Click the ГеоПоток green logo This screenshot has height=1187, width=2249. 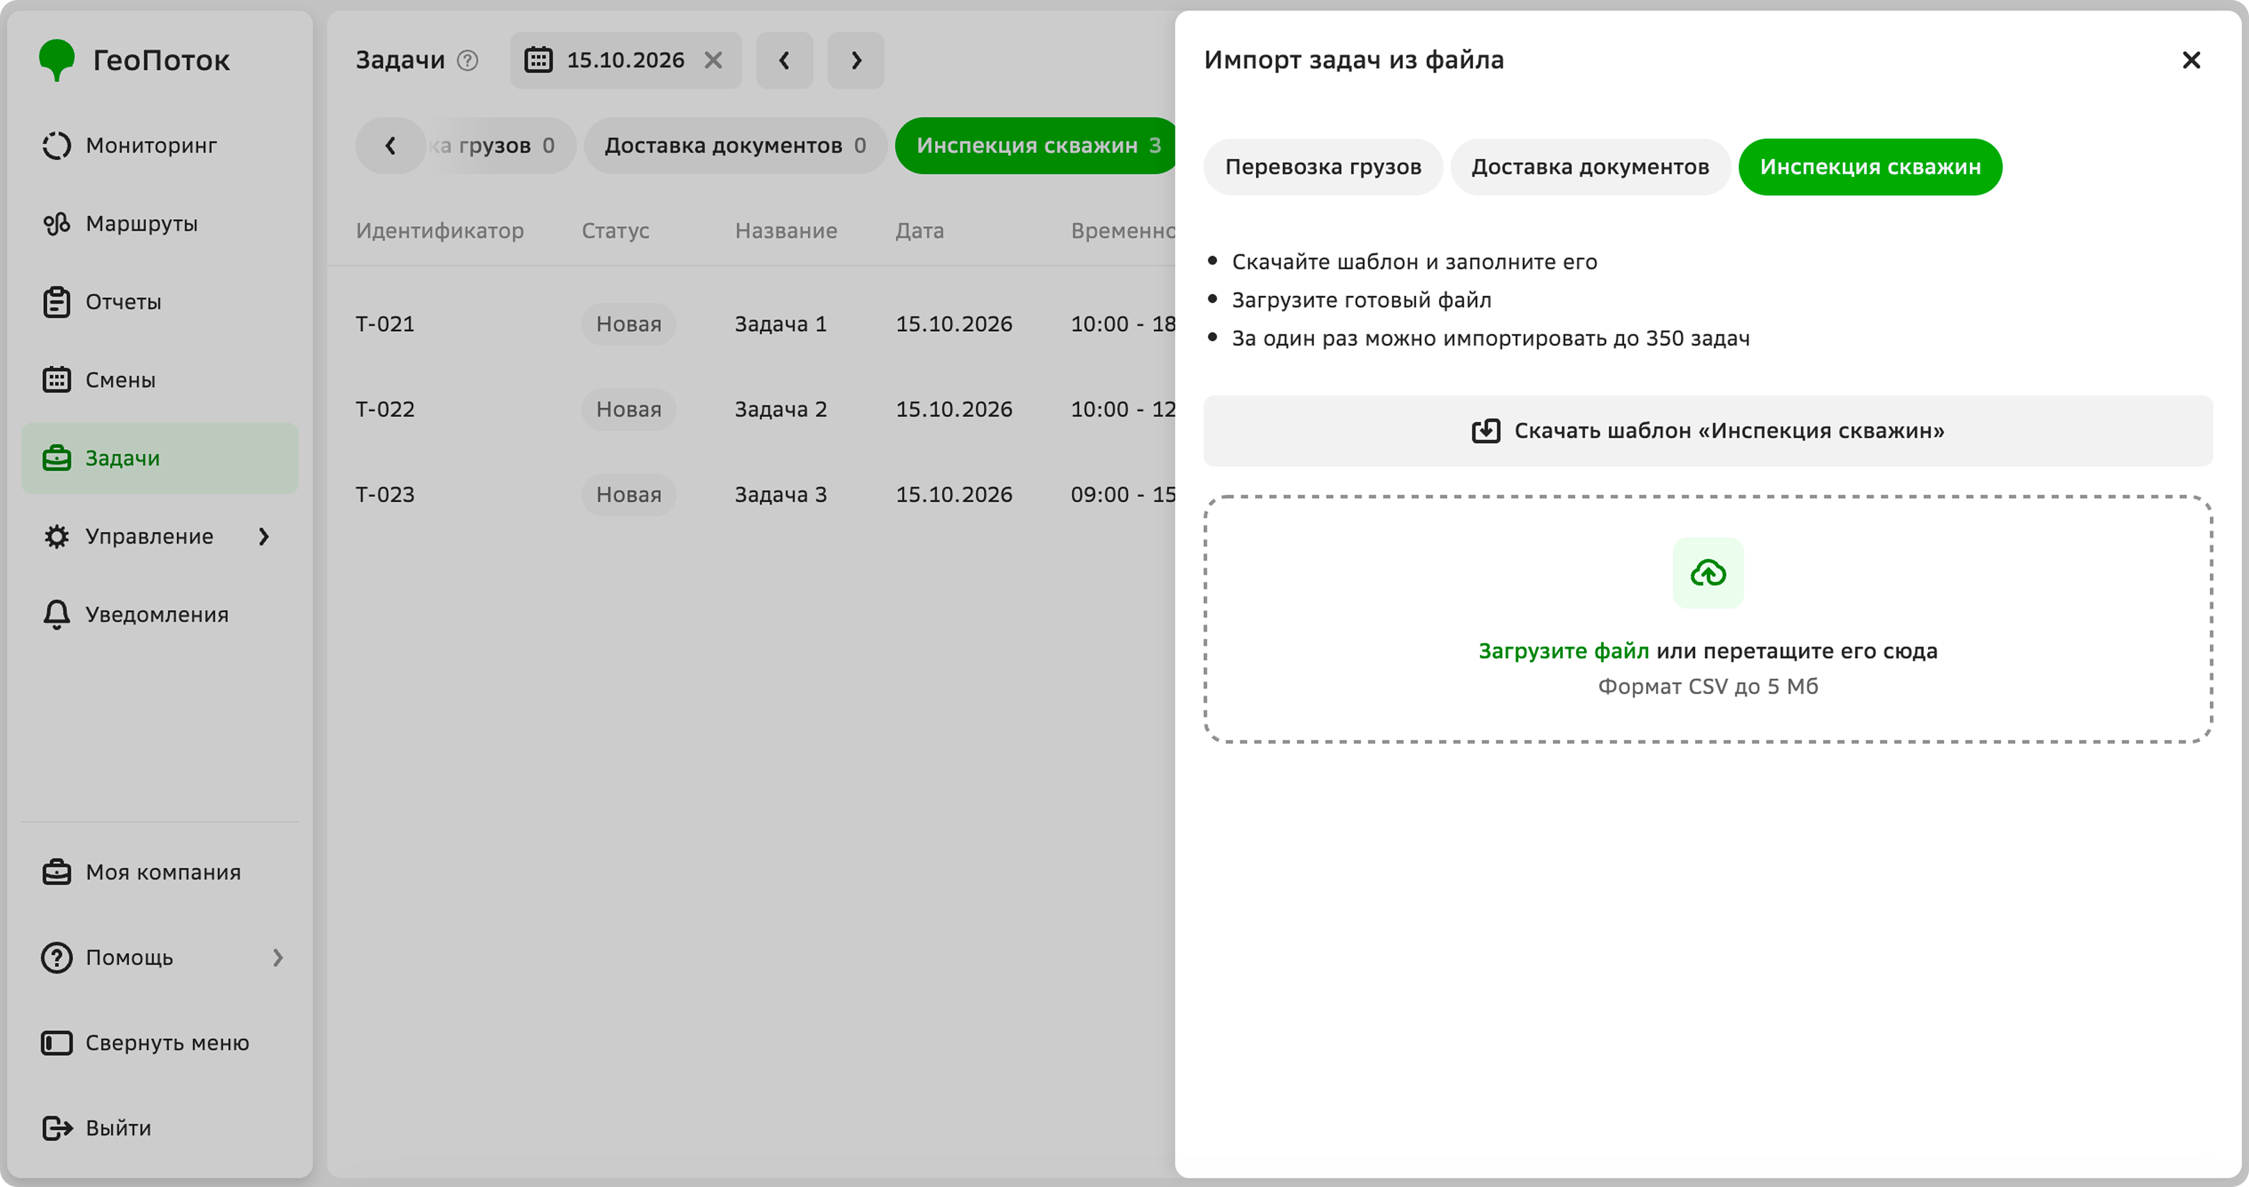click(x=57, y=59)
